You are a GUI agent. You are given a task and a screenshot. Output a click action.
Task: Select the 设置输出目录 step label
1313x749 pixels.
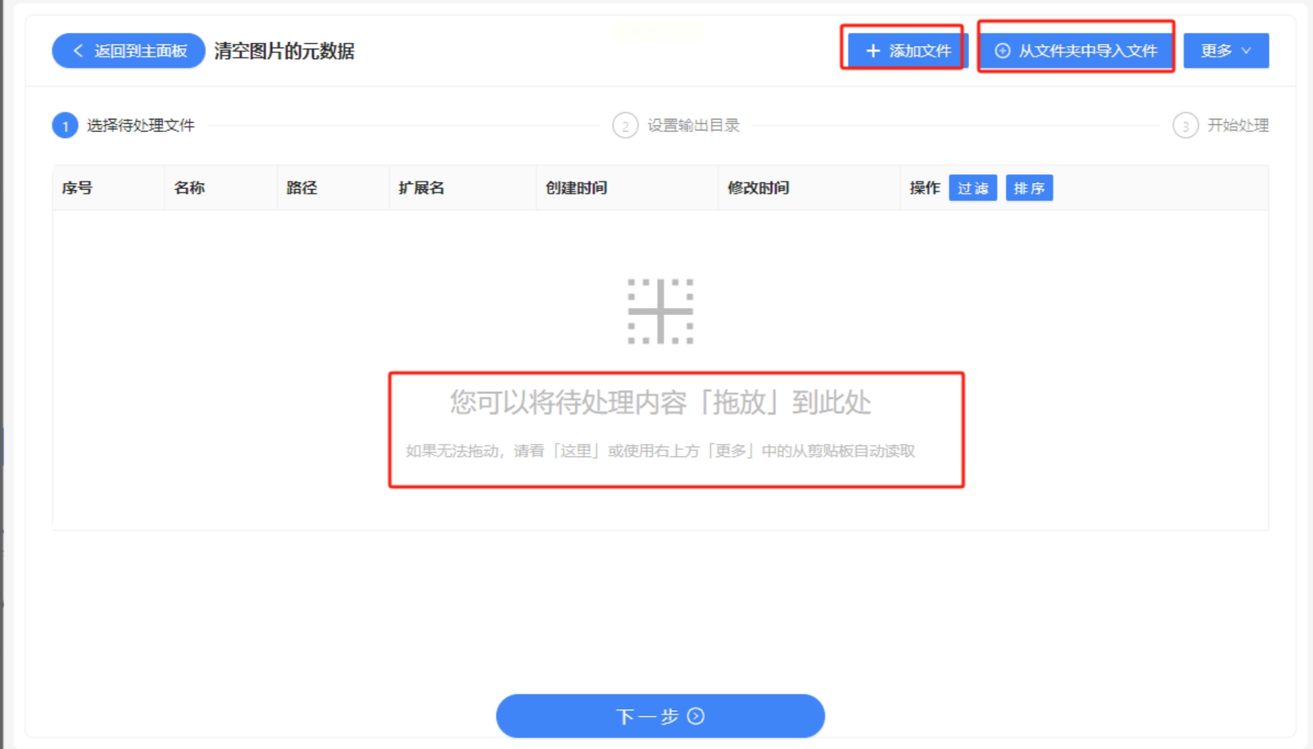pos(693,126)
